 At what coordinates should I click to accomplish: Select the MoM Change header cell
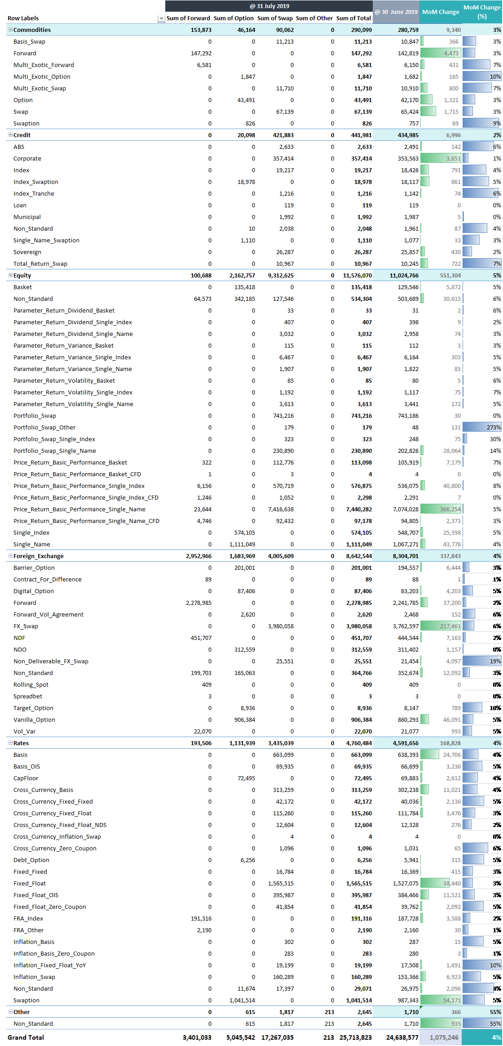click(x=441, y=12)
